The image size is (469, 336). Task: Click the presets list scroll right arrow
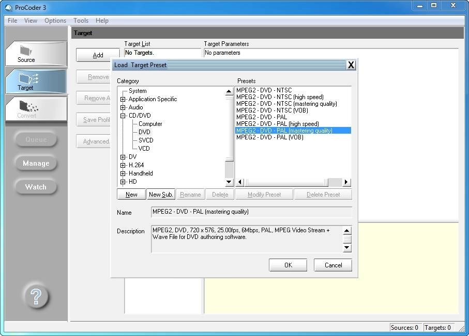(346, 182)
